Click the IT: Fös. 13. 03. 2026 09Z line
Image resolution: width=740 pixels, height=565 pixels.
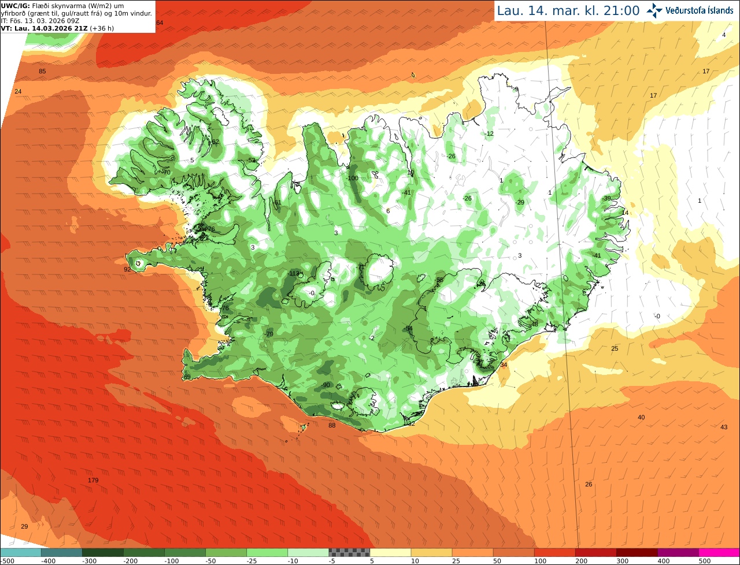pyautogui.click(x=40, y=21)
